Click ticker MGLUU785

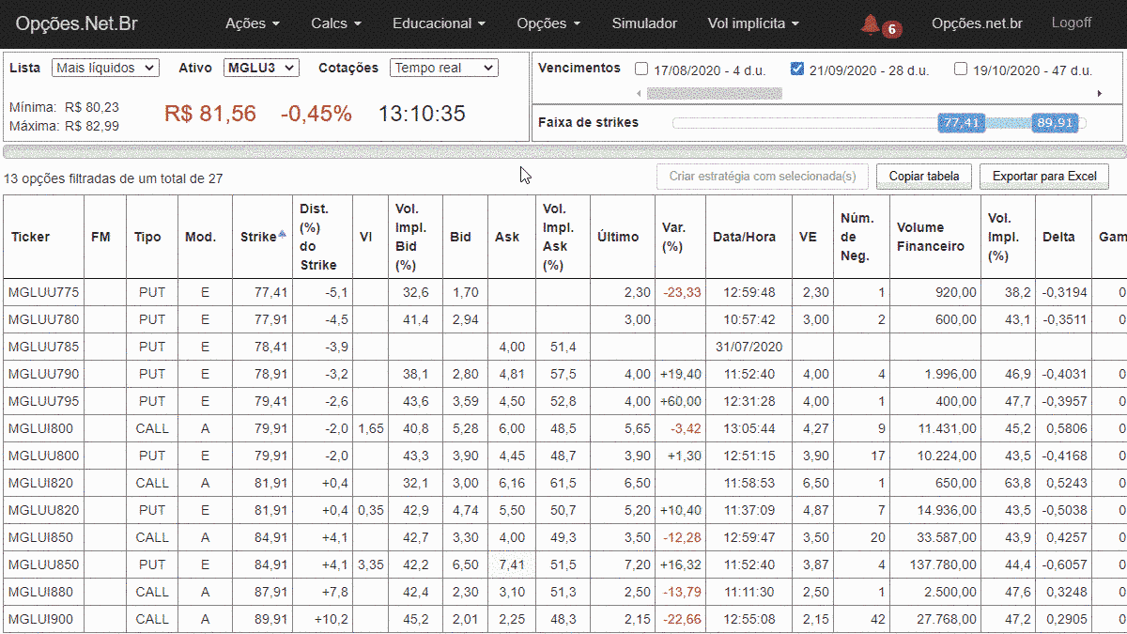[43, 347]
